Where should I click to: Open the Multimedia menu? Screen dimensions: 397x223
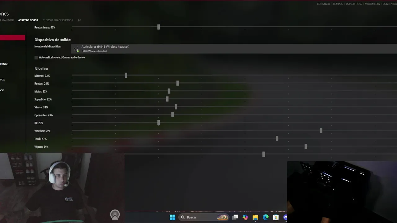372,4
